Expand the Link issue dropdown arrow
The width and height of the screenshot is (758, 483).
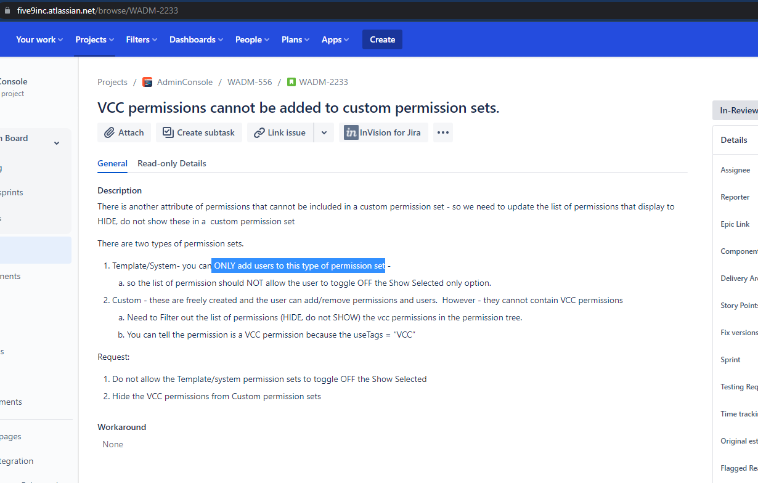tap(324, 132)
